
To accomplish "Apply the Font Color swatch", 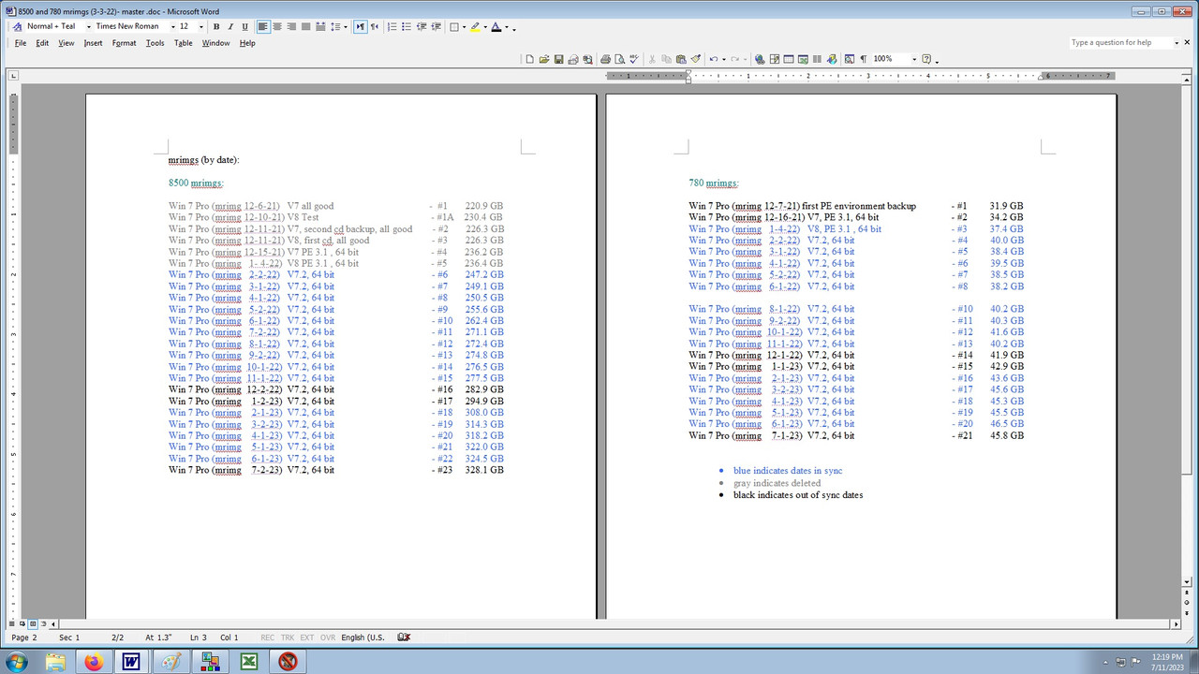I will tap(496, 26).
